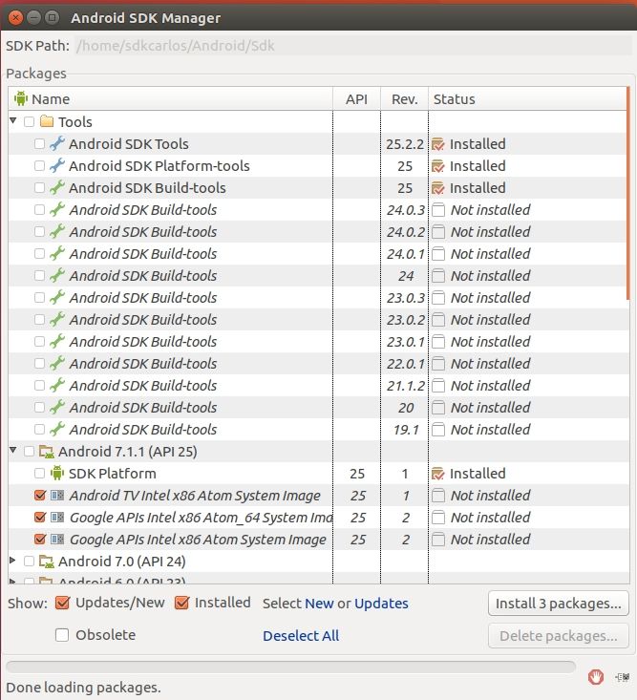Click the Deselect All link
This screenshot has height=700, width=637.
click(x=301, y=636)
